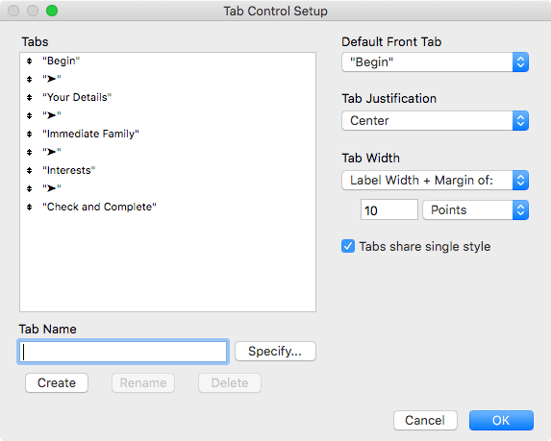This screenshot has width=551, height=441.
Task: Select the arrow tab below "Your Details"
Action: pyautogui.click(x=52, y=115)
